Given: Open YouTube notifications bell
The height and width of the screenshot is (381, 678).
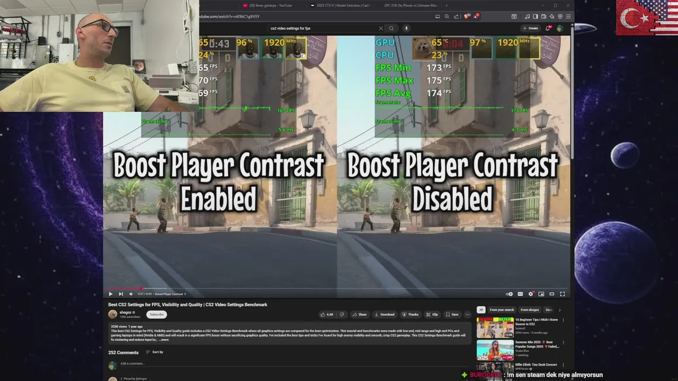Looking at the screenshot, I should (548, 29).
